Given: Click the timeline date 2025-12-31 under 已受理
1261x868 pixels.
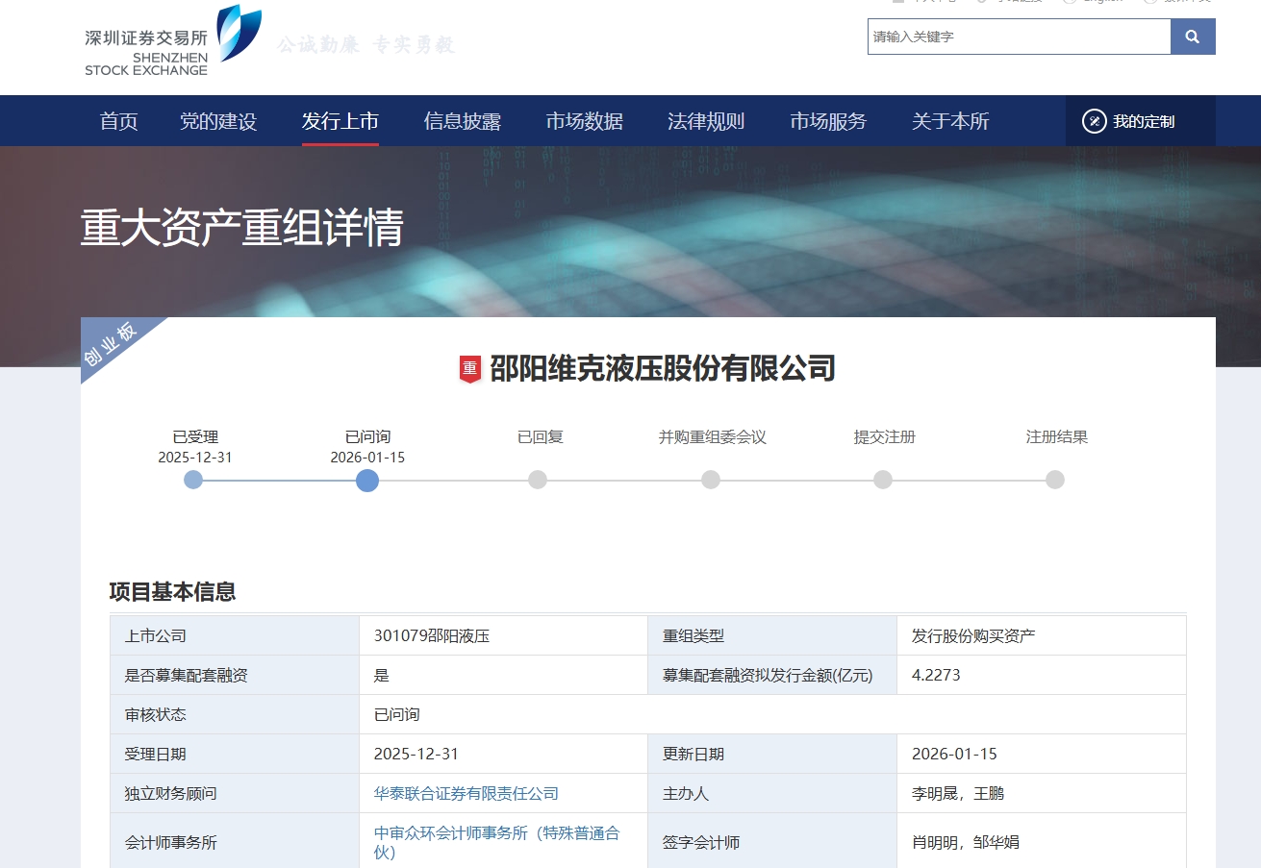Looking at the screenshot, I should click(195, 458).
